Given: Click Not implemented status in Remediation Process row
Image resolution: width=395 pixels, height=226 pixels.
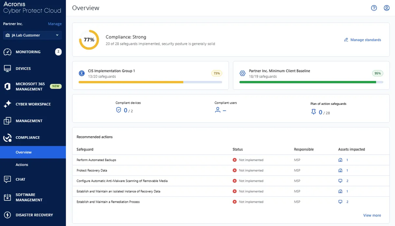Looking at the screenshot, I should (251, 202).
